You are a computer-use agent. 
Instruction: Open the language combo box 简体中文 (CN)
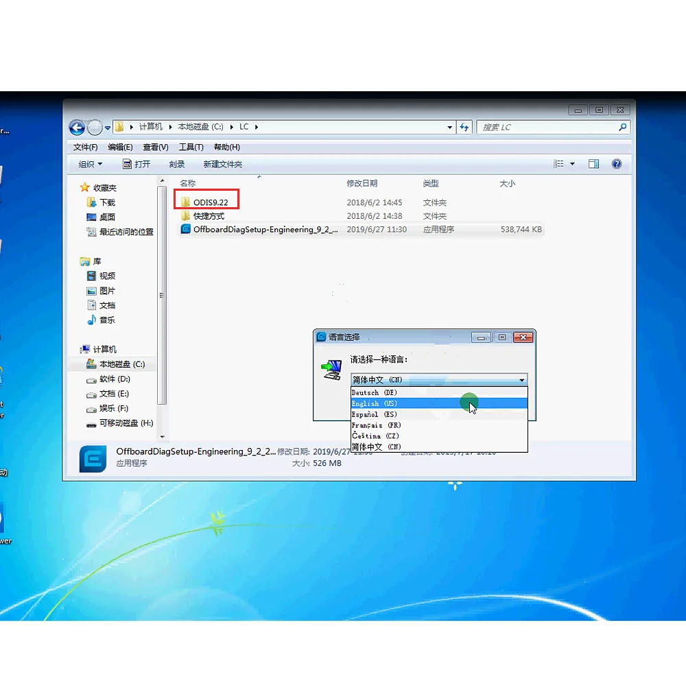click(439, 380)
